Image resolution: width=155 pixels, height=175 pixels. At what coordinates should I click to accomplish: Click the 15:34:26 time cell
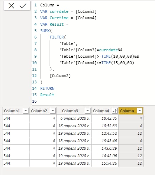coord(105,163)
